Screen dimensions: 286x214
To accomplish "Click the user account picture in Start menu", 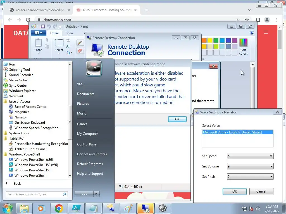I will click(x=94, y=68).
